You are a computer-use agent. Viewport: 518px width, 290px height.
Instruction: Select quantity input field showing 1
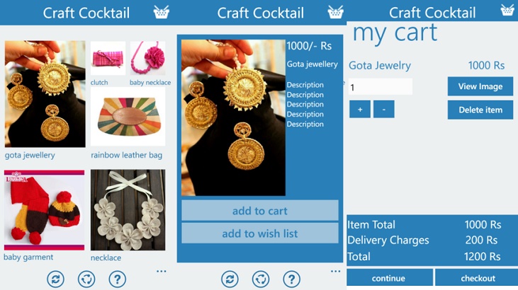(381, 87)
